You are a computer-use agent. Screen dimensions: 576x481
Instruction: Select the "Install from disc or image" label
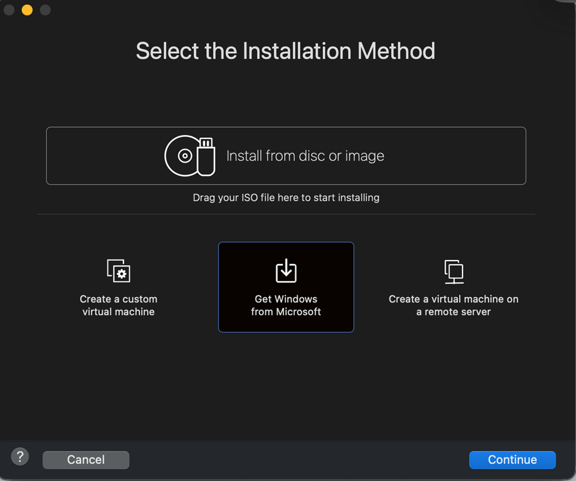tap(305, 156)
